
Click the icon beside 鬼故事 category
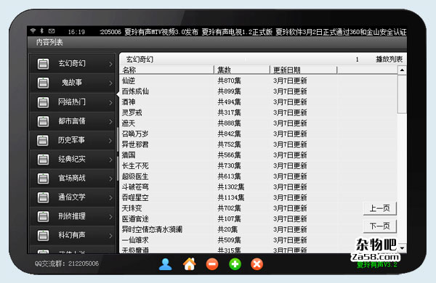pyautogui.click(x=43, y=83)
